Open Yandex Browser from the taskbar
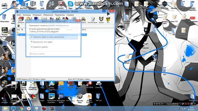 pyautogui.click(x=29, y=108)
